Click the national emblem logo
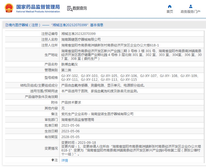This screenshot has height=167, width=206. [x=9, y=8]
